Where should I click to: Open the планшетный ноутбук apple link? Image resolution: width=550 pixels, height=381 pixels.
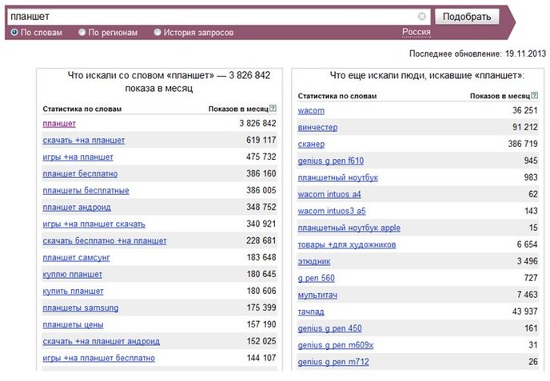tap(349, 228)
